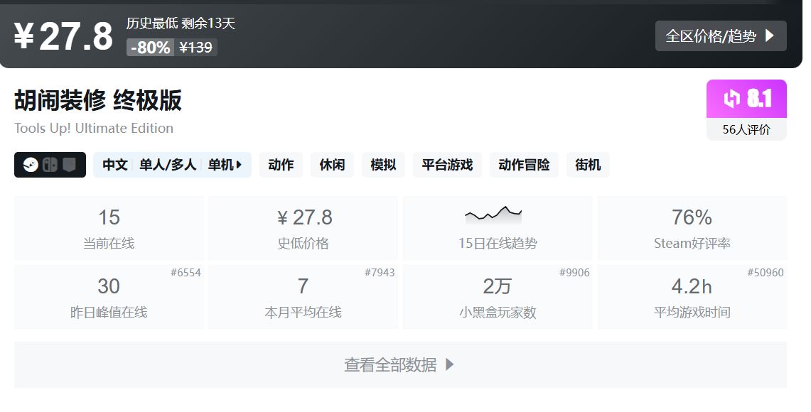811x412 pixels.
Task: Click the Steam好评率 76% card
Action: pyautogui.click(x=692, y=228)
